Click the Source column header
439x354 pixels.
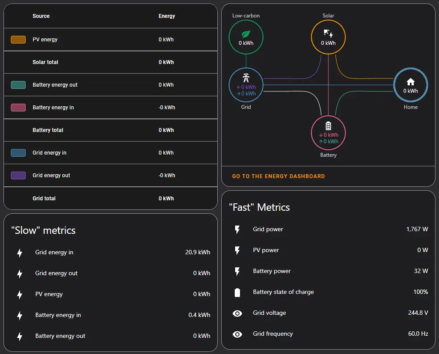[x=41, y=16]
